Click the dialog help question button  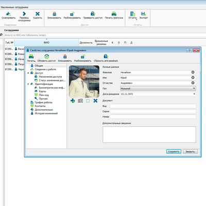point(190,50)
